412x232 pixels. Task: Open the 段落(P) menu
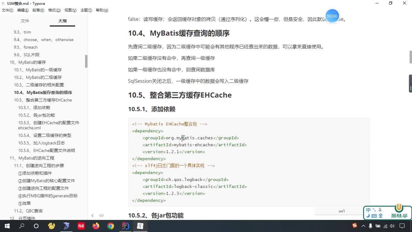point(38,10)
